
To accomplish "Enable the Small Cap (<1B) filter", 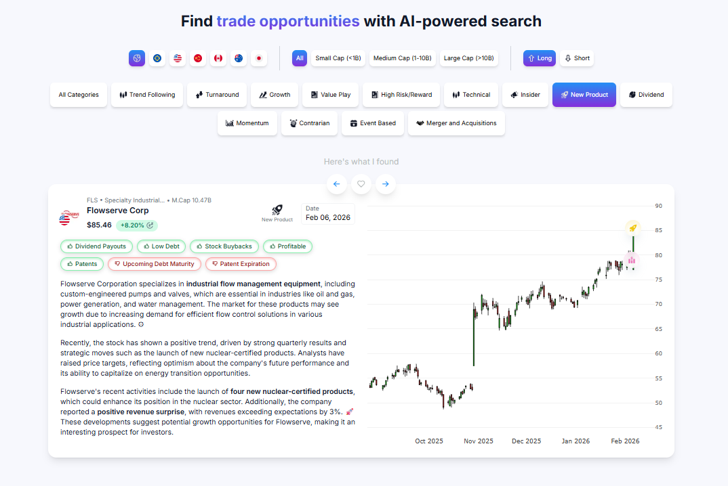I will pos(338,58).
